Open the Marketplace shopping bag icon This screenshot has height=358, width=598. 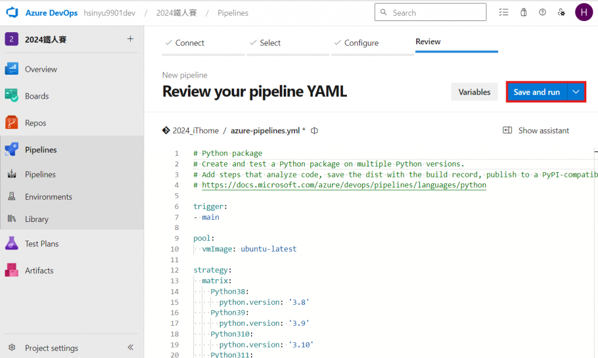[x=523, y=12]
